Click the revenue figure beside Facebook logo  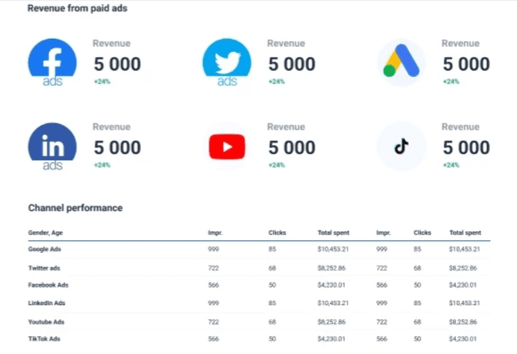(117, 64)
